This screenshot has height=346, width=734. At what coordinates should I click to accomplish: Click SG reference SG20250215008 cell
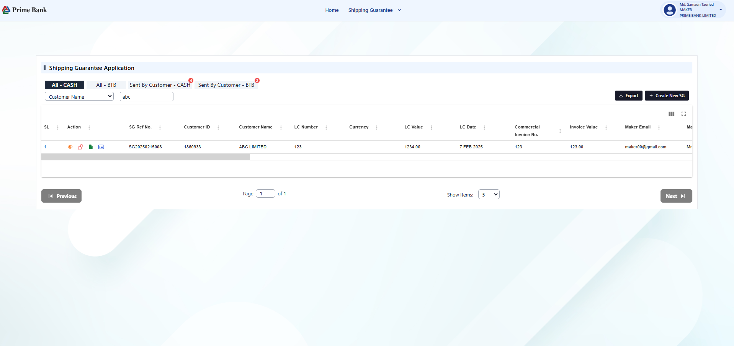click(x=145, y=147)
